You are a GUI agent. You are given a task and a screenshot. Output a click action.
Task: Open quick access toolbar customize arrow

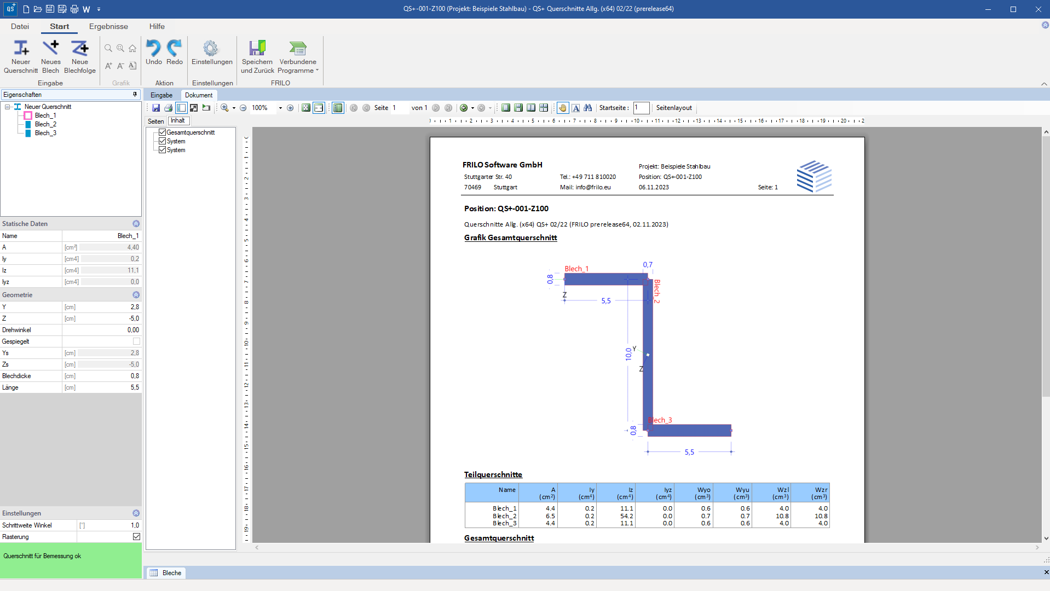click(x=99, y=9)
